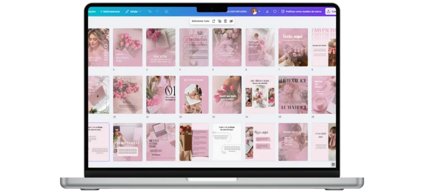The width and height of the screenshot is (424, 196).
Task: Click page number 15 label
Action: coord(280,117)
